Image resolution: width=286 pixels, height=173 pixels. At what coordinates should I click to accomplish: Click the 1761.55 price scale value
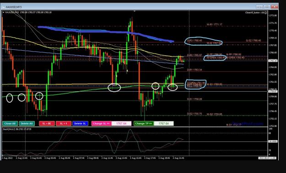[x=273, y=82]
